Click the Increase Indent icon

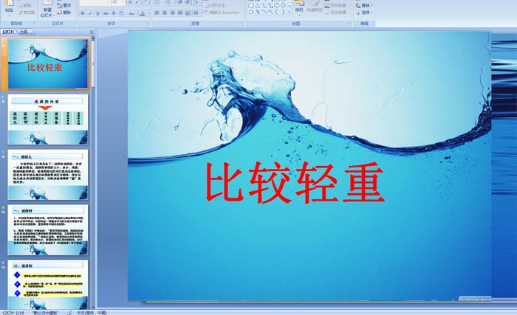188,2
